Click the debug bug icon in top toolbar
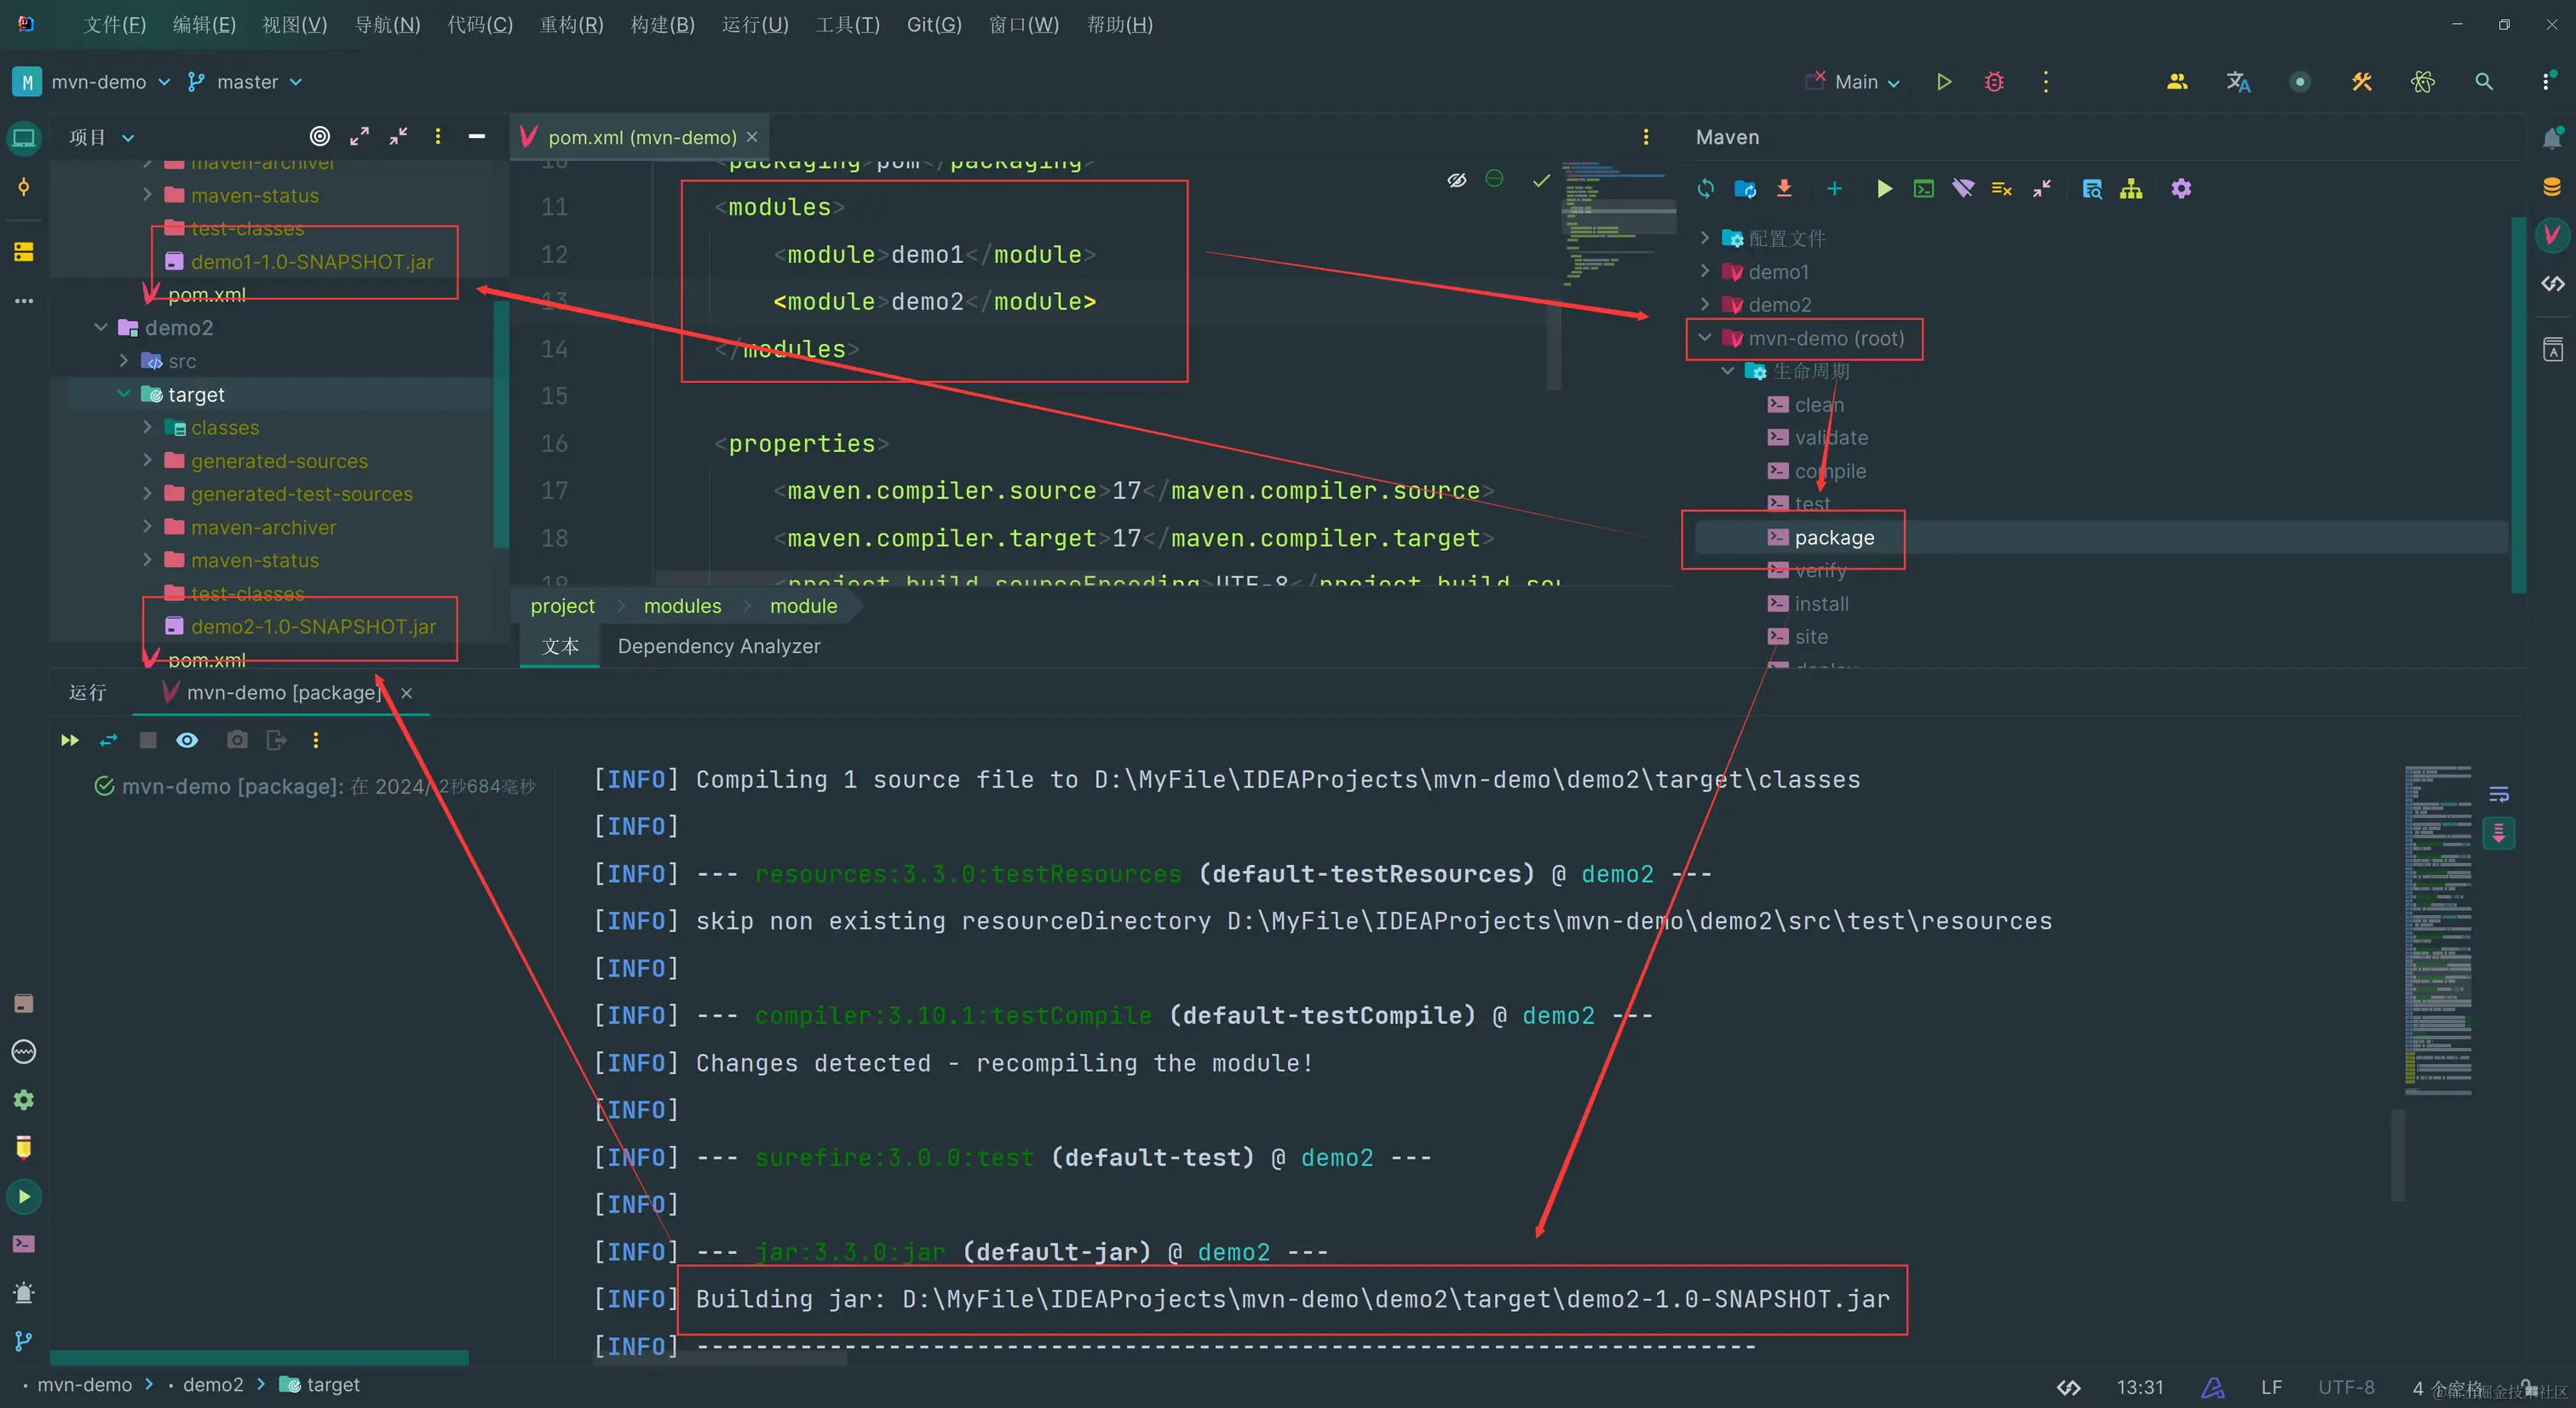2576x1408 pixels. pyautogui.click(x=1994, y=82)
